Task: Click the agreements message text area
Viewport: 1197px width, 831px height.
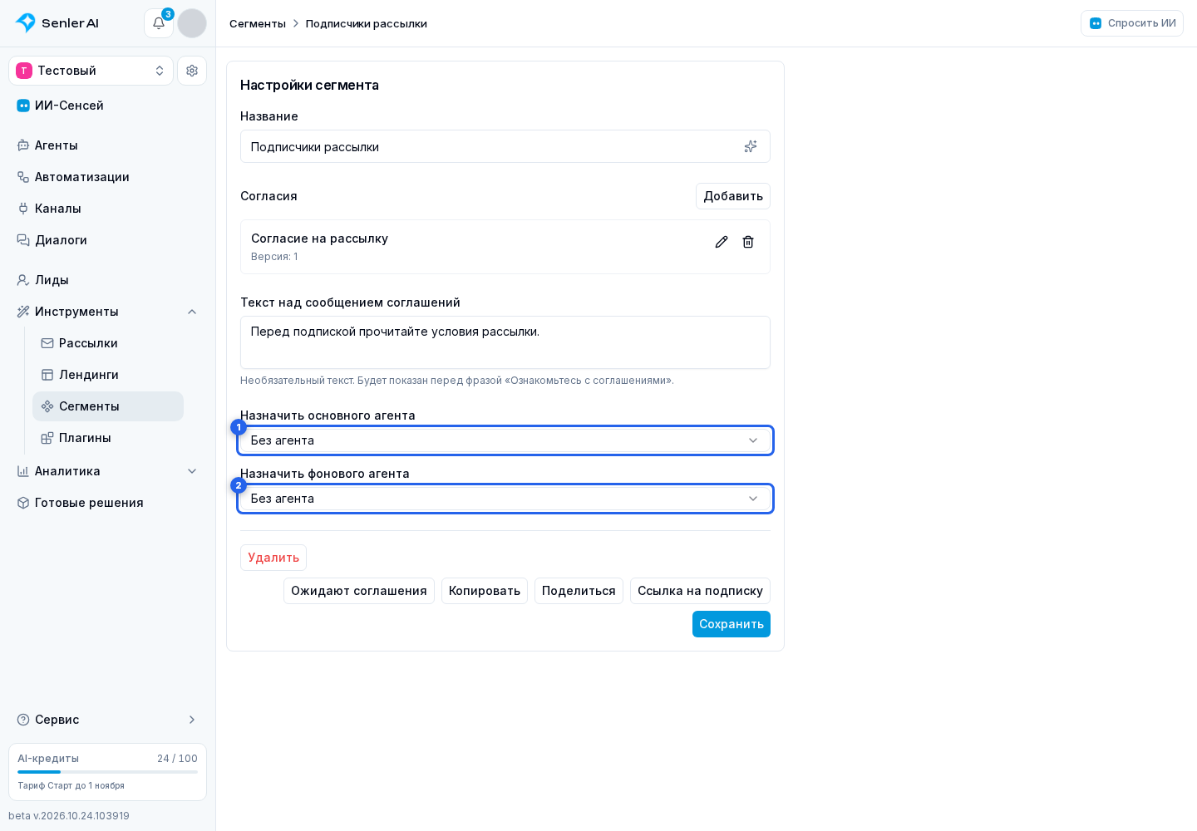Action: coord(505,342)
